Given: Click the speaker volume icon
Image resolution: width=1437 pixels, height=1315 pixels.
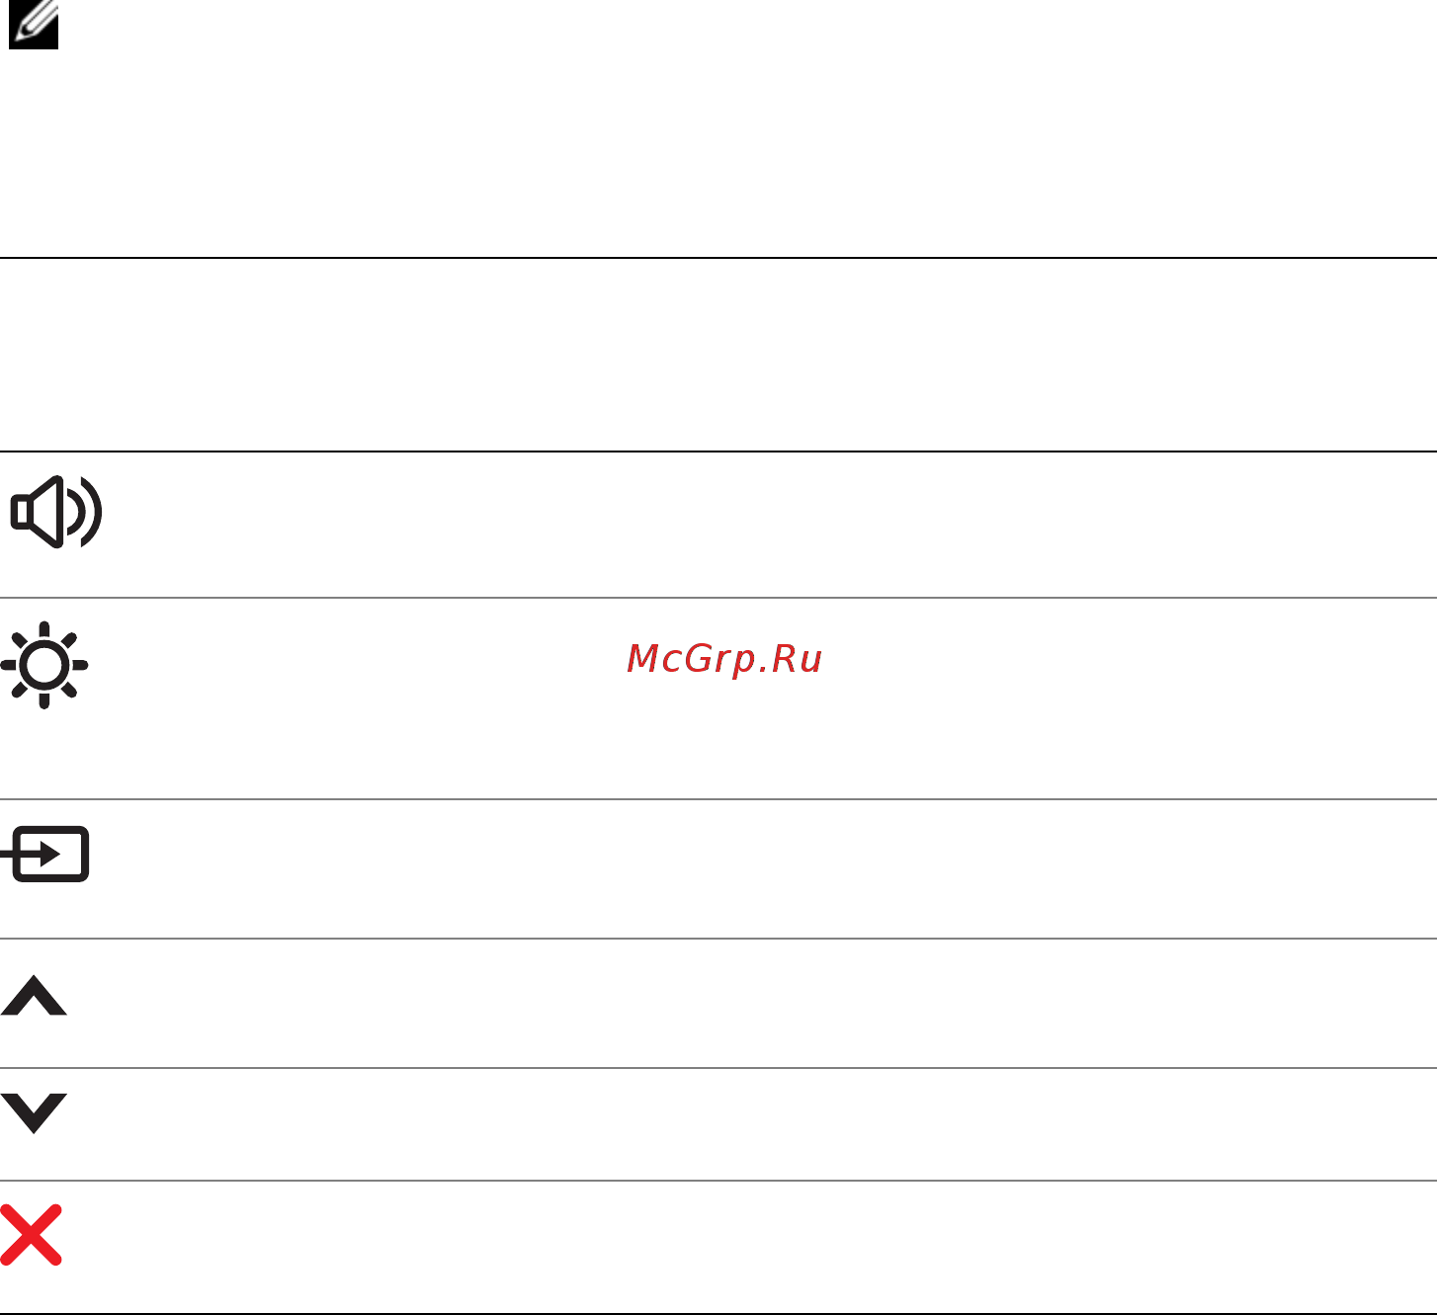Looking at the screenshot, I should point(56,512).
